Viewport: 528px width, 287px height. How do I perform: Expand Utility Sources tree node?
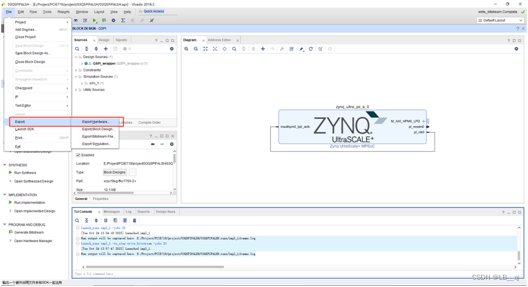tap(76, 90)
